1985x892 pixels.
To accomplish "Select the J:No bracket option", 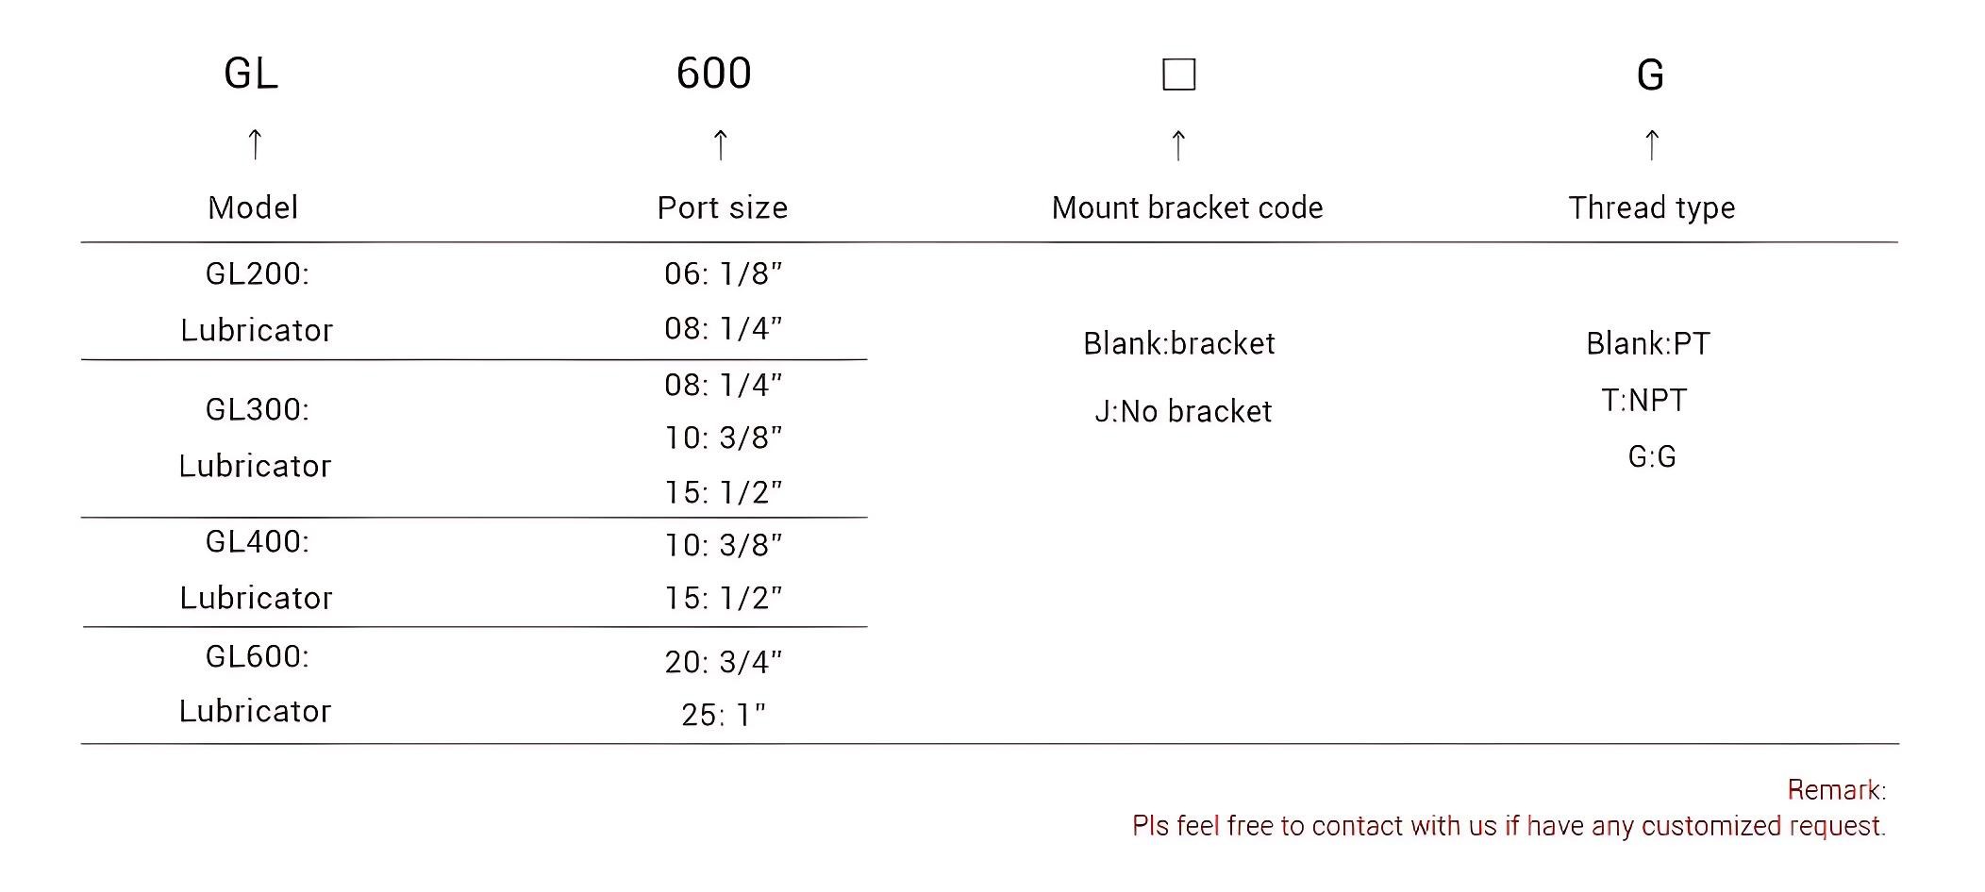I will tap(1183, 411).
